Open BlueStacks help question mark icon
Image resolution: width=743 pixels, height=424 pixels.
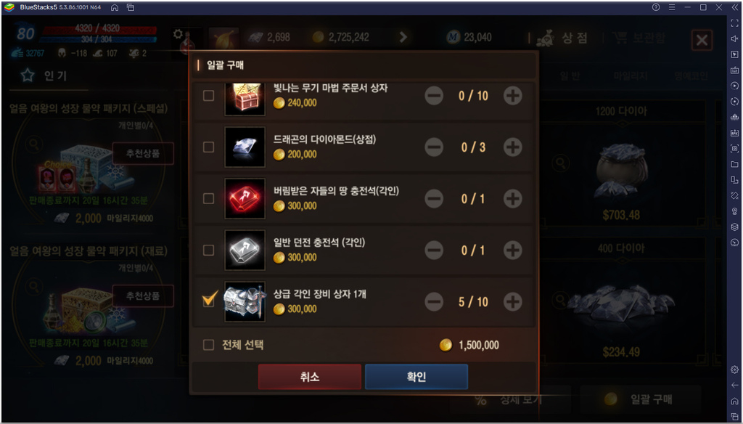(656, 7)
